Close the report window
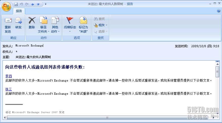This screenshot has width=222, height=123. [x=219, y=3]
